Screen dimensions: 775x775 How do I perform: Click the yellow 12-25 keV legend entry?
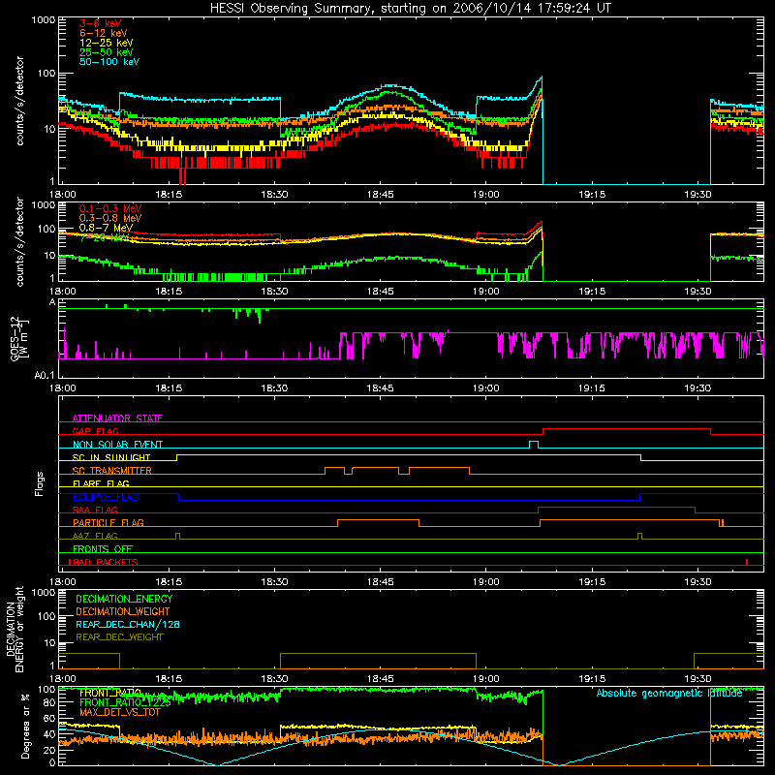click(107, 43)
